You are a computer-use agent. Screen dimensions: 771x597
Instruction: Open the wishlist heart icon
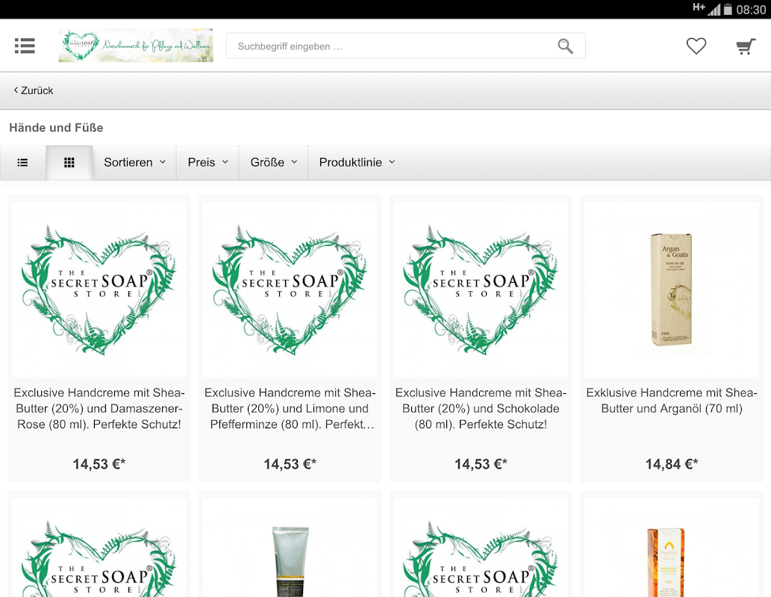click(x=696, y=46)
